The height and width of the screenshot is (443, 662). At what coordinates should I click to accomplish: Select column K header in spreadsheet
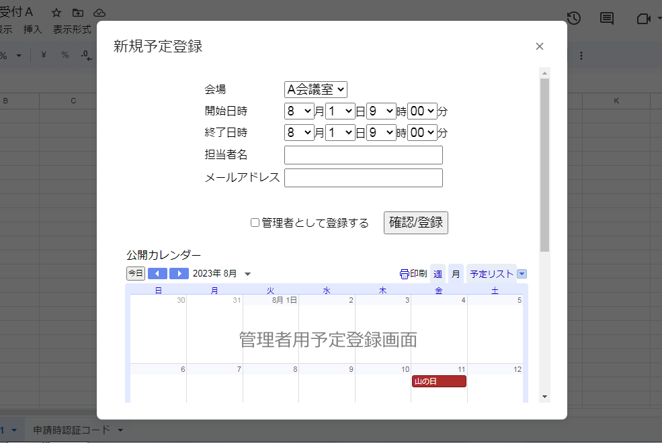[x=616, y=101]
